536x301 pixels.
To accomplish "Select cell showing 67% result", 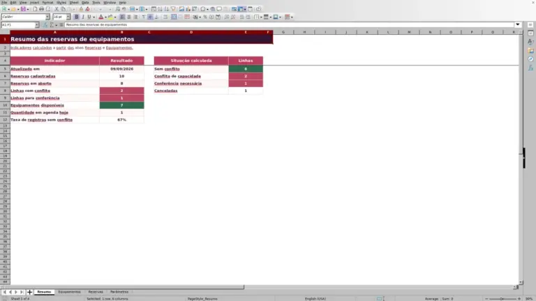I will pyautogui.click(x=121, y=120).
